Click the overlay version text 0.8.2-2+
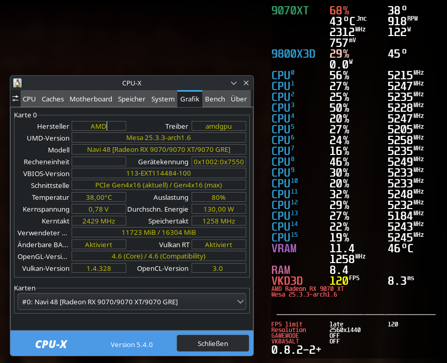The image size is (447, 363). pos(296,350)
